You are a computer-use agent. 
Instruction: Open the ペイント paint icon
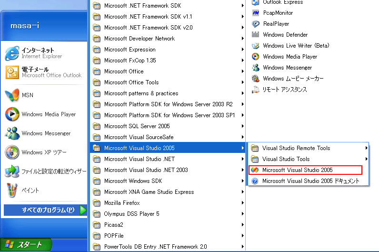(x=12, y=191)
